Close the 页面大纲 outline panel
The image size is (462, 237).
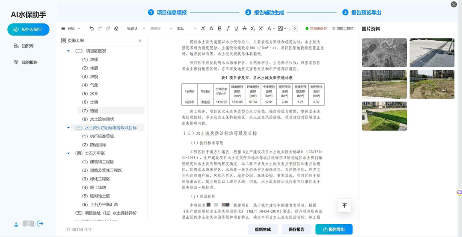(140, 41)
